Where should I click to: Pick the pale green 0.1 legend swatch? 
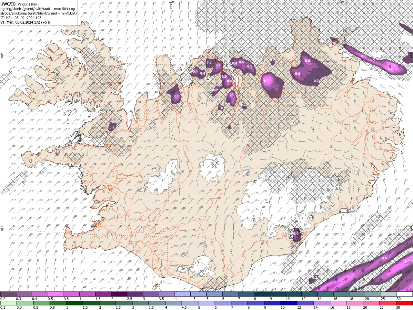(8, 303)
